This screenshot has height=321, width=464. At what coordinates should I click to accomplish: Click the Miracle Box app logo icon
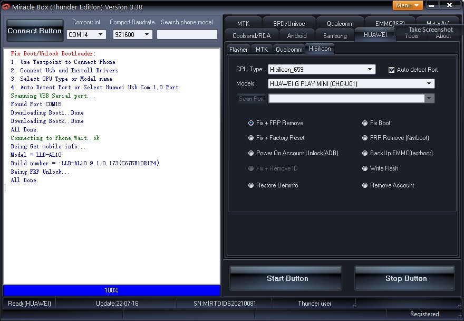point(6,6)
